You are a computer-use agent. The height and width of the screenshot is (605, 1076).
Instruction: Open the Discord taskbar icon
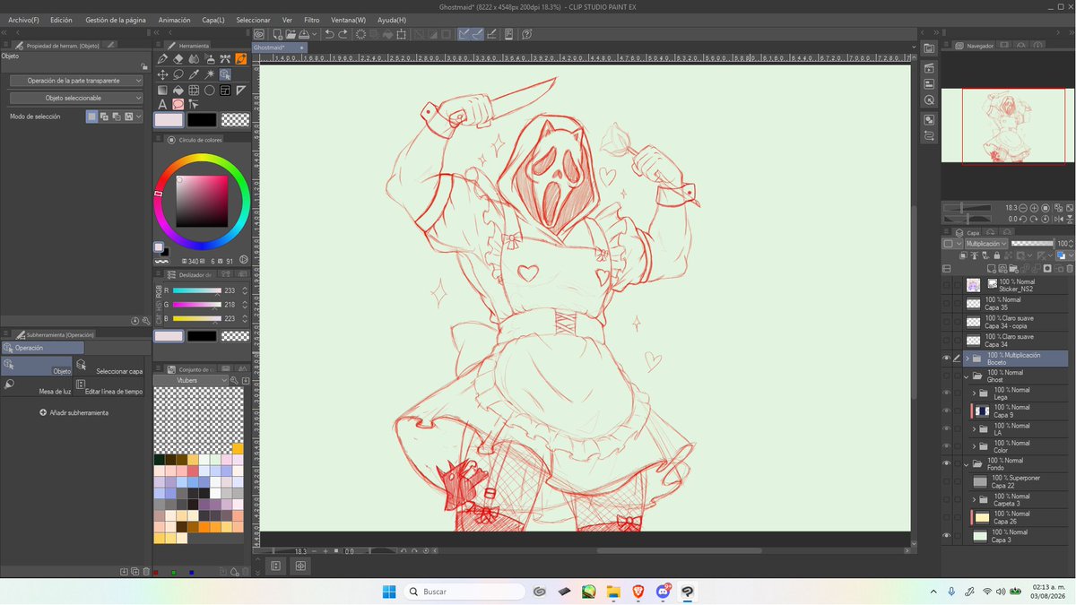(x=663, y=592)
